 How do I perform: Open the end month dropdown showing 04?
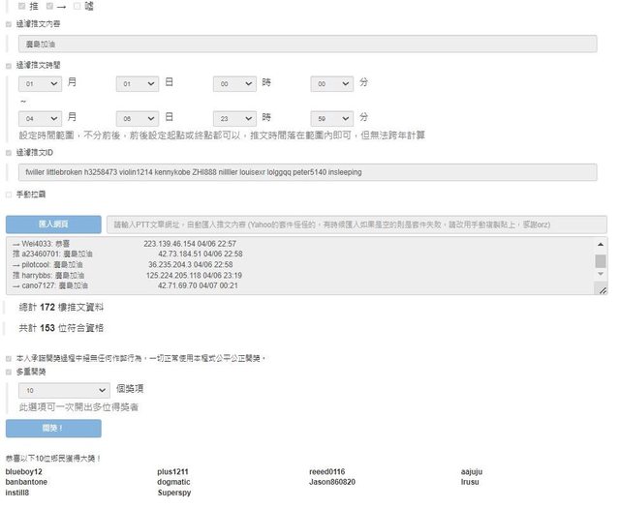pos(40,117)
